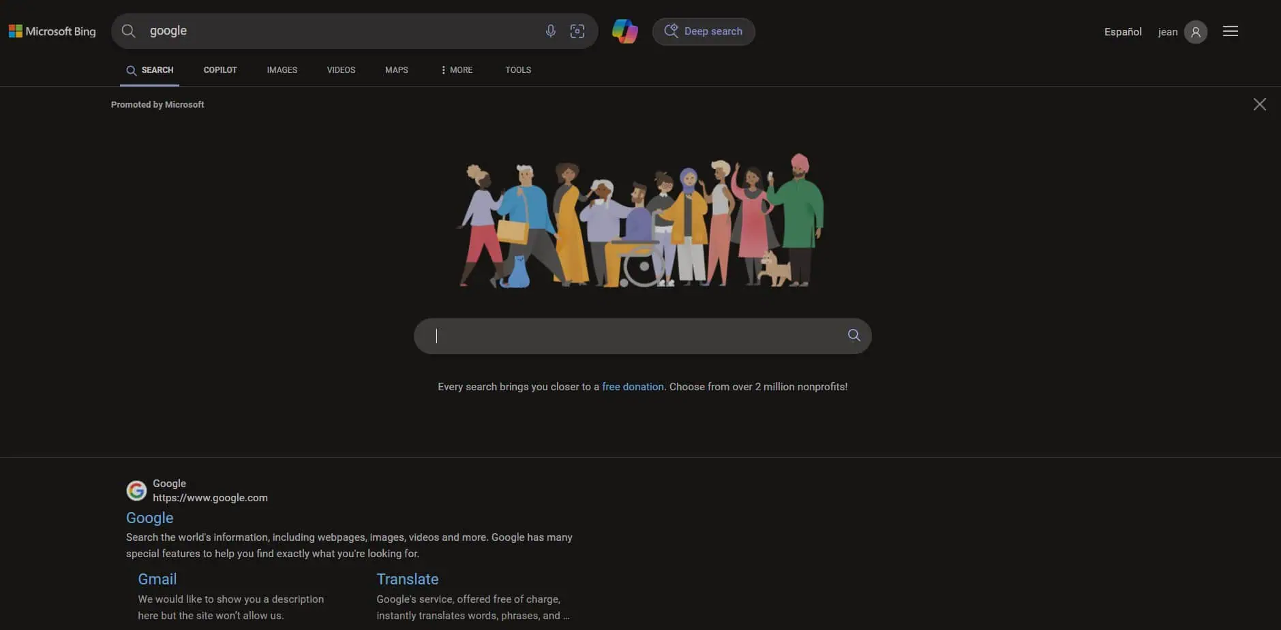
Task: Click the user profile avatar icon
Action: [x=1195, y=32]
